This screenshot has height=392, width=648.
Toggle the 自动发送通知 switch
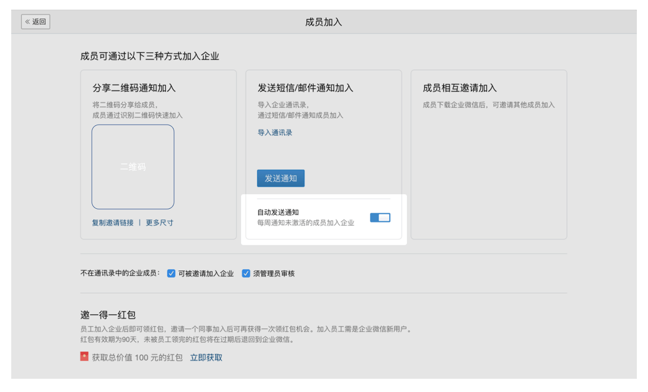[380, 217]
